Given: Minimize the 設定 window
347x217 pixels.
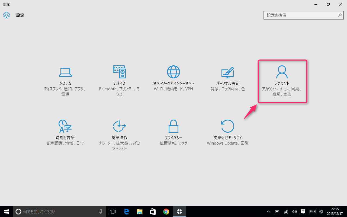Looking at the screenshot, I should [x=316, y=4].
